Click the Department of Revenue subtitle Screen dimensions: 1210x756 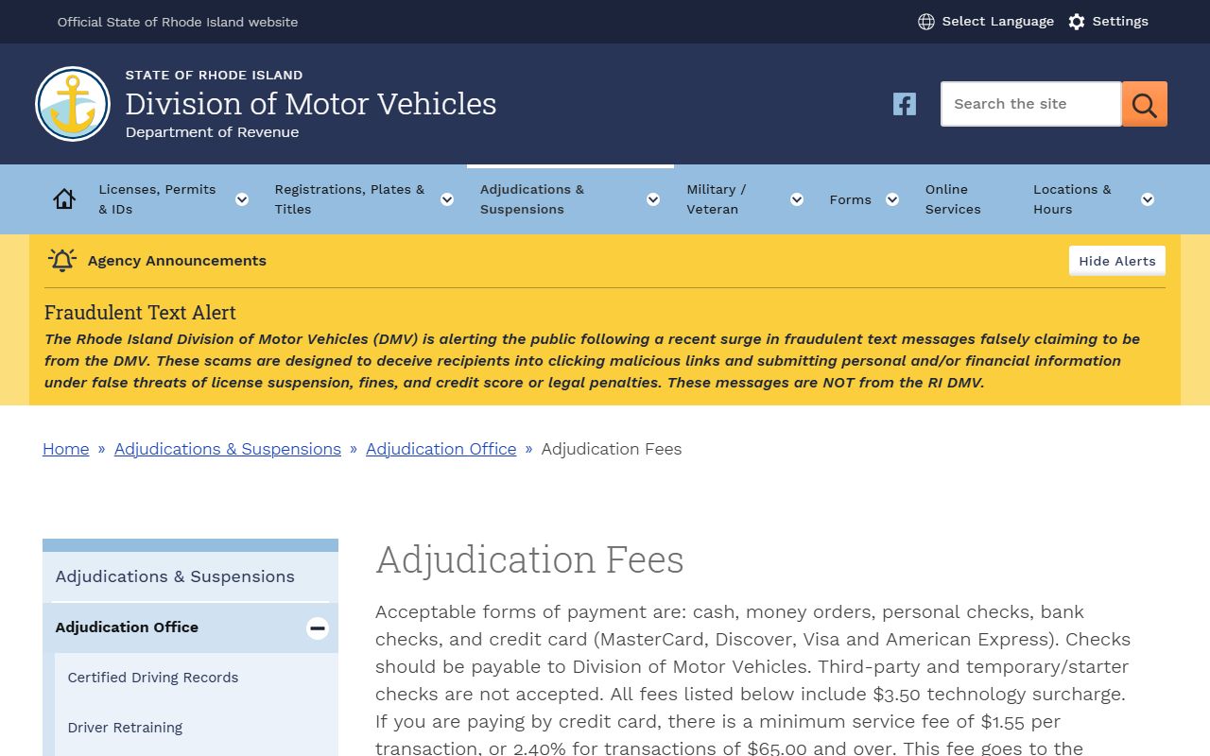point(212,132)
